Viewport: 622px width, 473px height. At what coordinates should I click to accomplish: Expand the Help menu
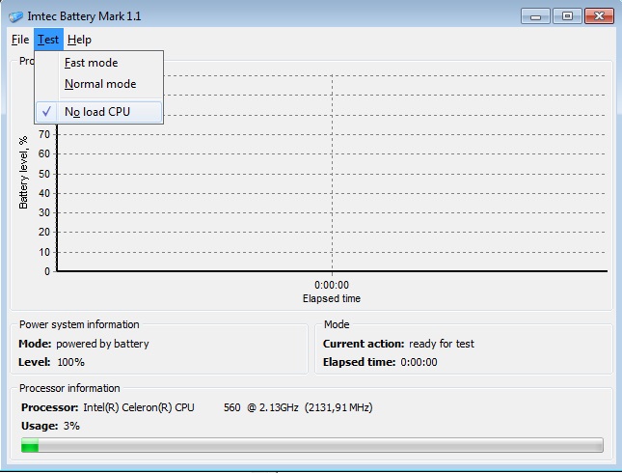click(x=79, y=40)
